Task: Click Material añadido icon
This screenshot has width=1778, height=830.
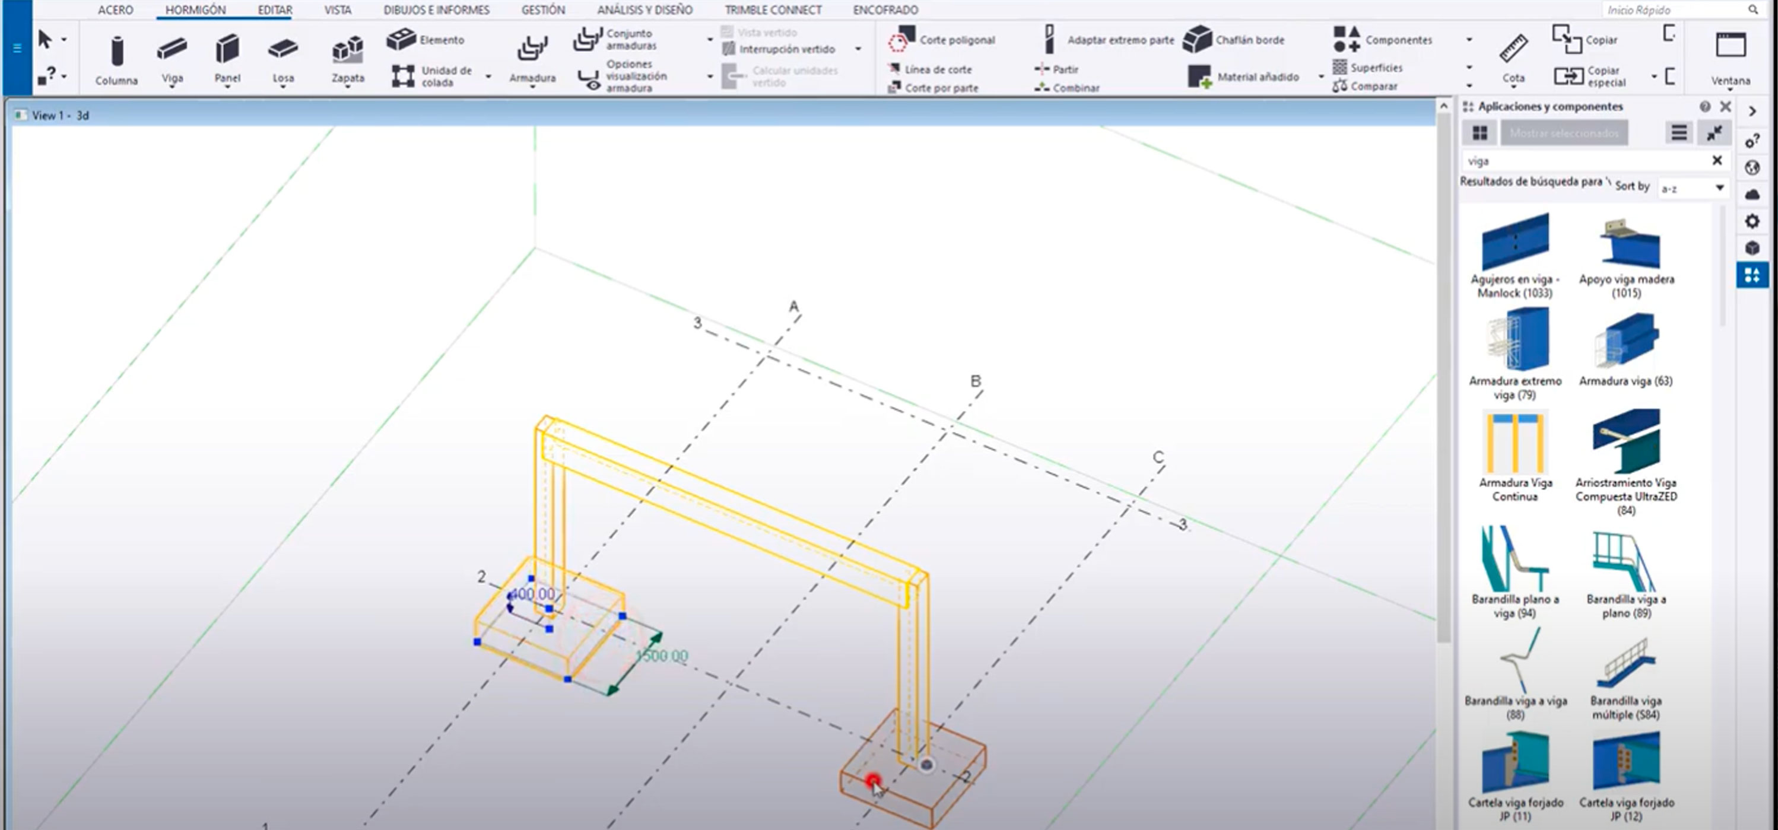Action: coord(1199,77)
